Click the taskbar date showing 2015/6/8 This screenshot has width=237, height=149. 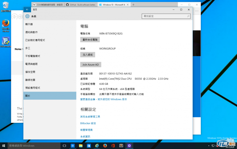point(230,147)
